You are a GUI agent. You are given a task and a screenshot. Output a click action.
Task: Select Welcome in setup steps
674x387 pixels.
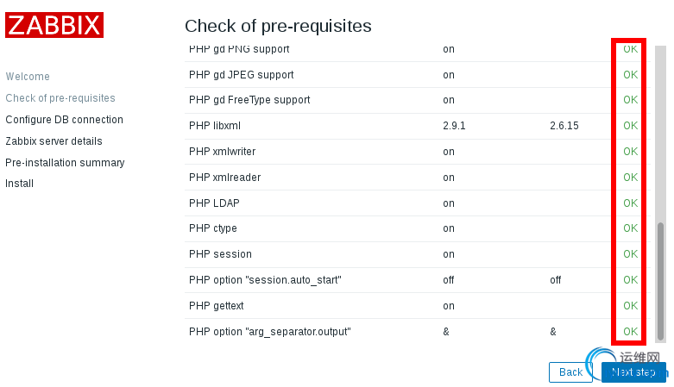[x=28, y=77]
